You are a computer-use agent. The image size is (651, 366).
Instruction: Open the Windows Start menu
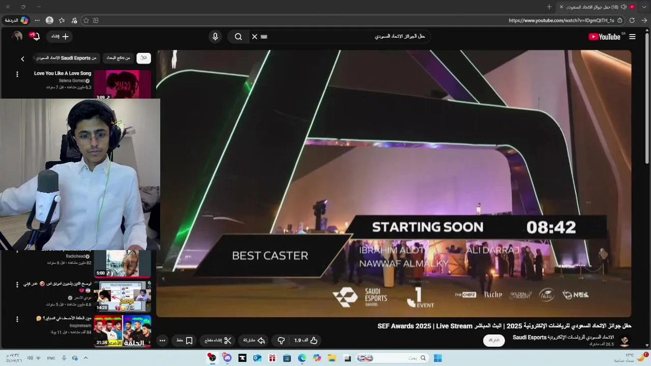pyautogui.click(x=437, y=358)
